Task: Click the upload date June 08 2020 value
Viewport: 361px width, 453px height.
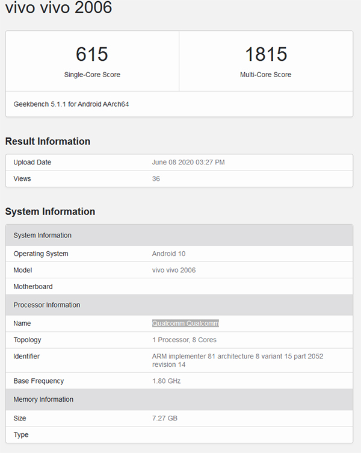Action: click(188, 162)
